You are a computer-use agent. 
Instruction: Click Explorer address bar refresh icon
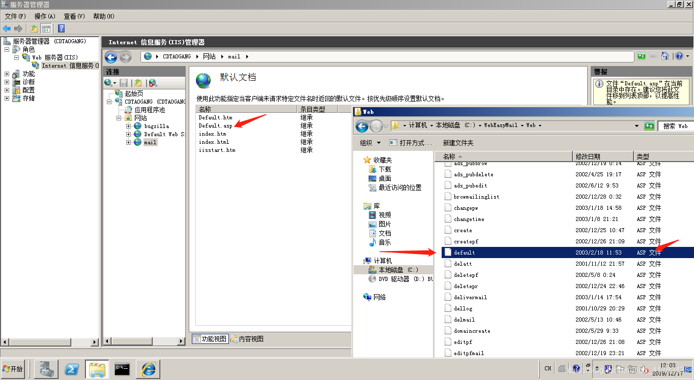[649, 126]
